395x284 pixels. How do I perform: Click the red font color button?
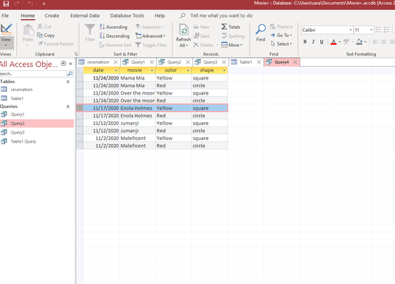coord(333,42)
